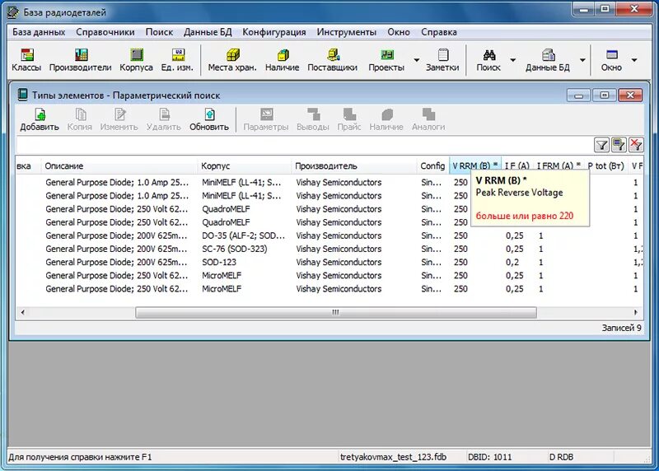Click the filter funnel icon

tap(602, 145)
